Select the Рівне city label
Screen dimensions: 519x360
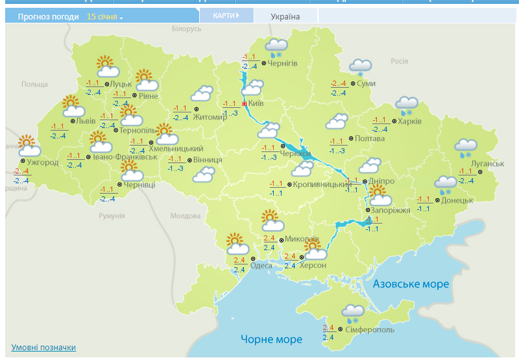pyautogui.click(x=149, y=96)
